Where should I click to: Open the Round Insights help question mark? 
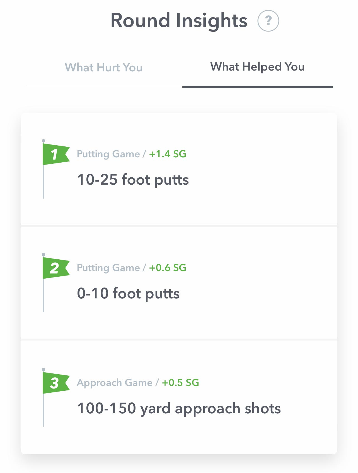click(x=268, y=21)
